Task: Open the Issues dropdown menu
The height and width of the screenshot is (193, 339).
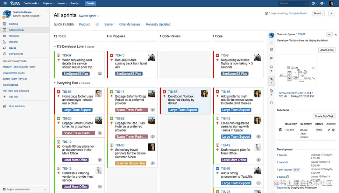Action: pos(62,3)
